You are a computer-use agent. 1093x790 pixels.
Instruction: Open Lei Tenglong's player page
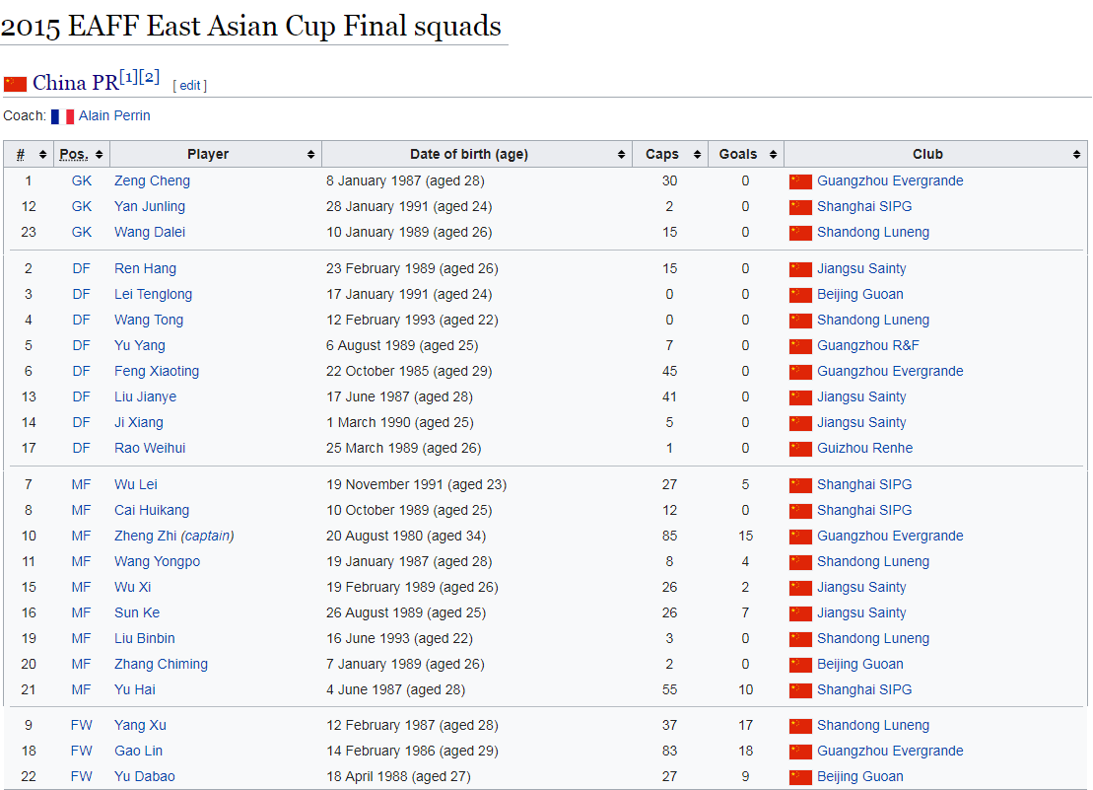pos(154,294)
